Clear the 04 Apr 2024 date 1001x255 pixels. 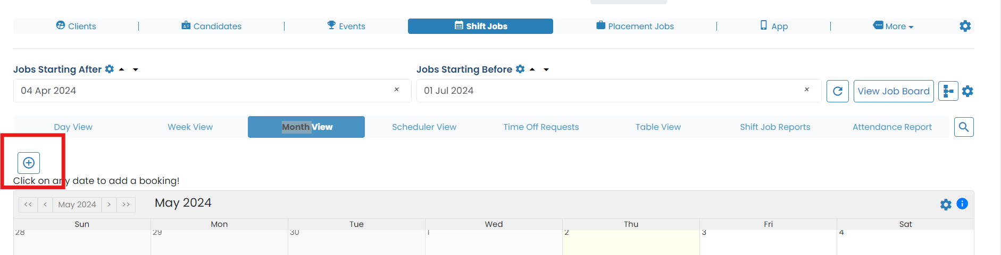click(396, 90)
